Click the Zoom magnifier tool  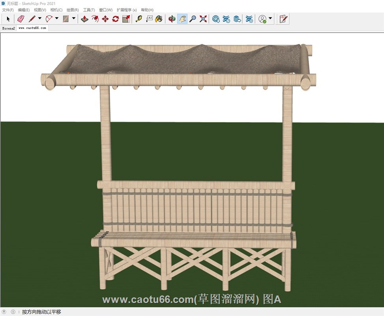[x=193, y=19]
